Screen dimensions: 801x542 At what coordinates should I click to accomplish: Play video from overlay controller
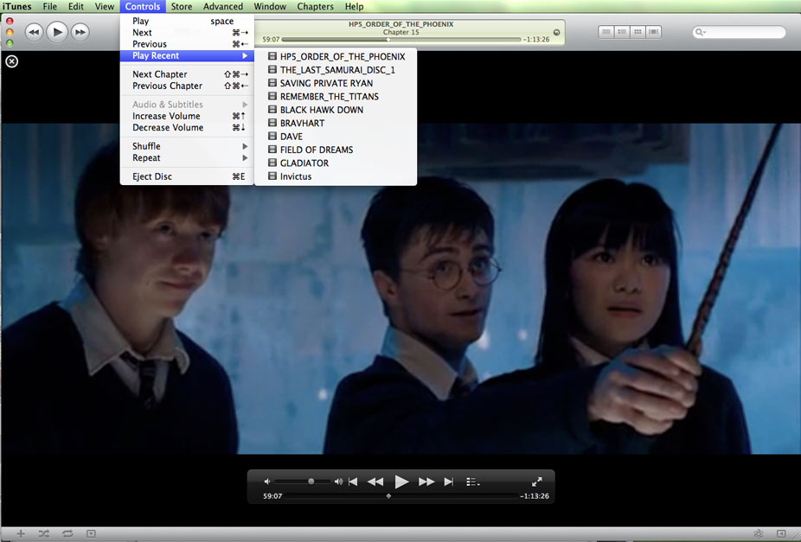tap(401, 481)
